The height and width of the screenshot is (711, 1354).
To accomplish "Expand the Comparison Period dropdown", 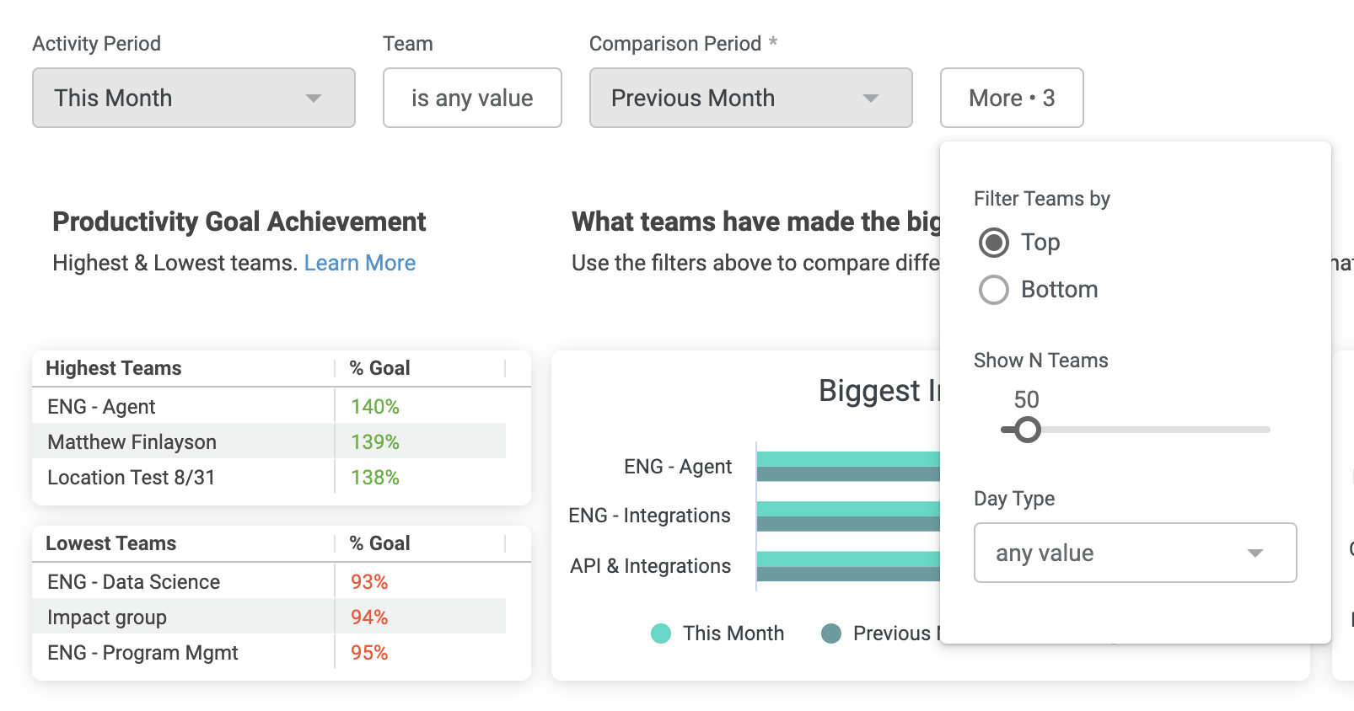I will (750, 98).
